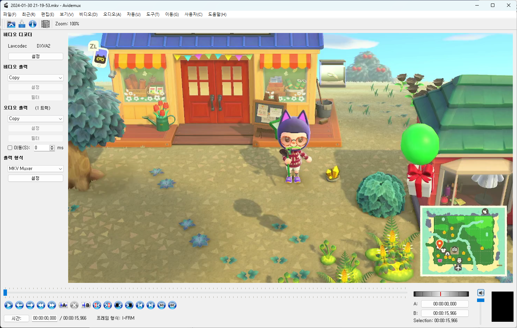Image resolution: width=517 pixels, height=328 pixels.
Task: Click 설정 under 비디오 디코더
Action: tap(35, 56)
